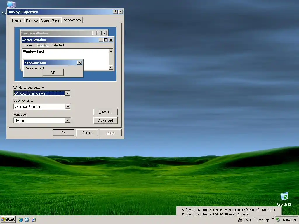299x224 pixels.
Task: Click the Message Box preview title bar
Action: coord(53,63)
